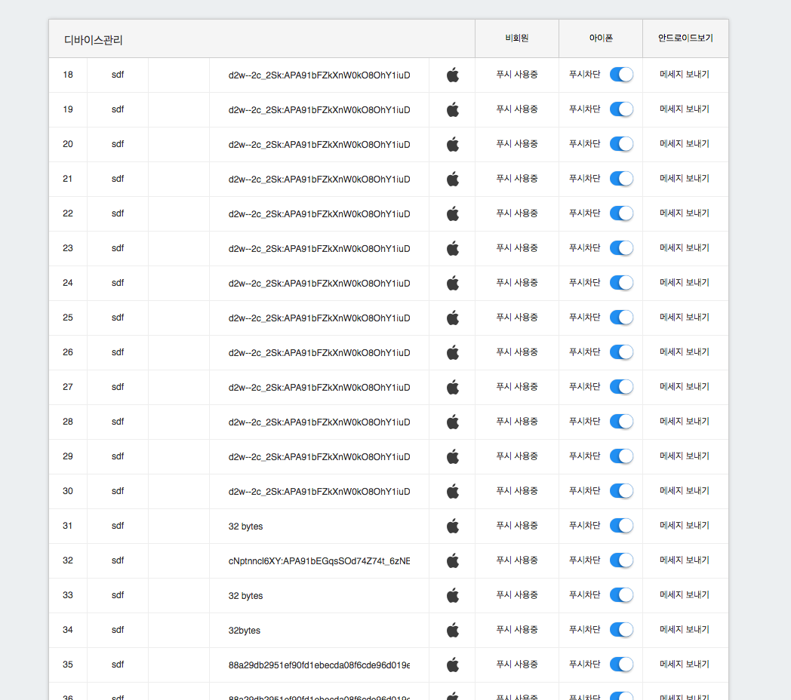791x700 pixels.
Task: Click the Apple icon in row 27
Action: [x=452, y=387]
